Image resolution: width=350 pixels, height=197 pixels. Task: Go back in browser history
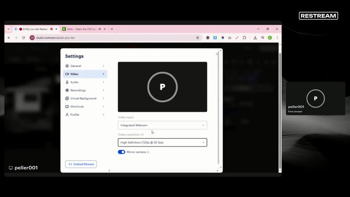tap(9, 38)
